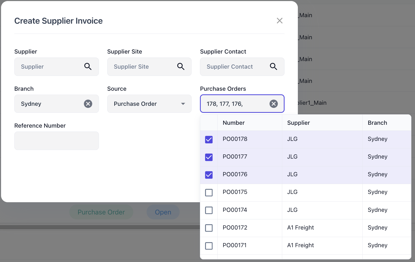The image size is (415, 262).
Task: Click the Supplier Contact search icon
Action: (273, 67)
